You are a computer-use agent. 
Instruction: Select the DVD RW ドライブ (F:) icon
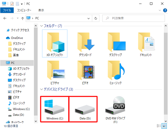pos(115,106)
